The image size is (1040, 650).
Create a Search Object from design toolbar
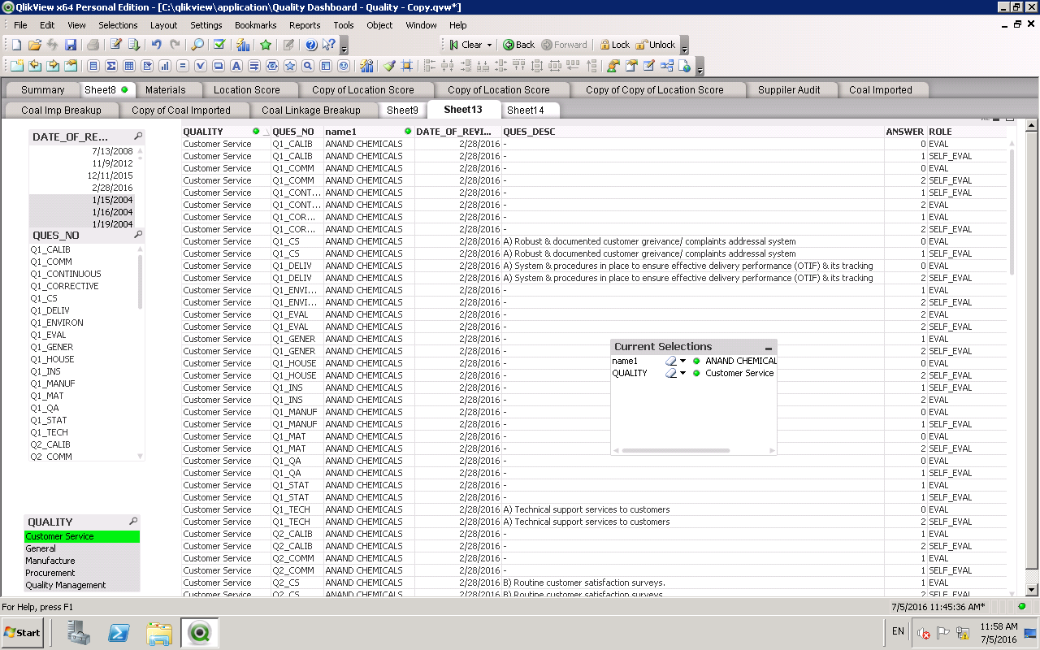(307, 66)
